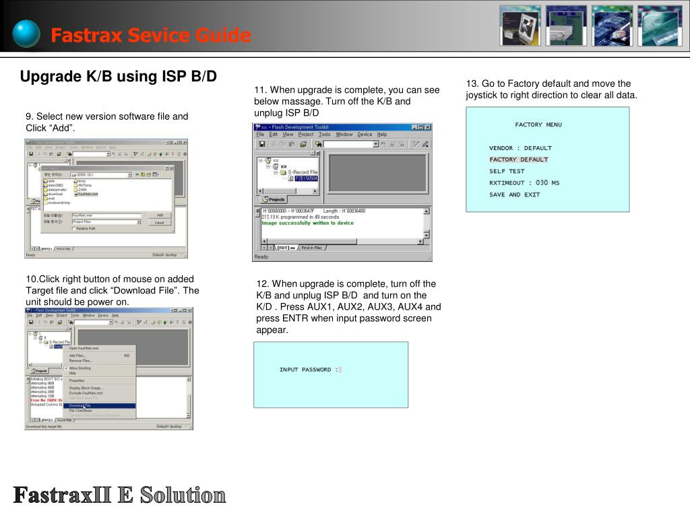Select the highlighted F2E file in step 11 tree
Screen dimensions: 690x517
tap(307, 178)
